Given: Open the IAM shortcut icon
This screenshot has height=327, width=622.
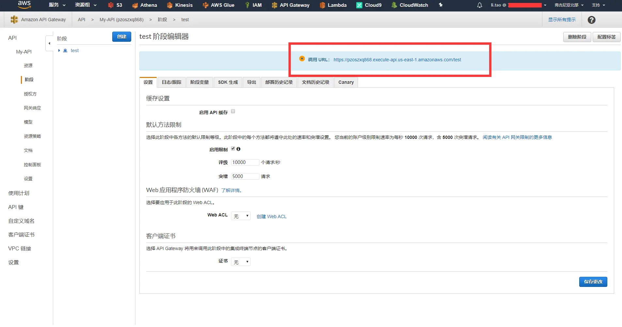Looking at the screenshot, I should 247,5.
